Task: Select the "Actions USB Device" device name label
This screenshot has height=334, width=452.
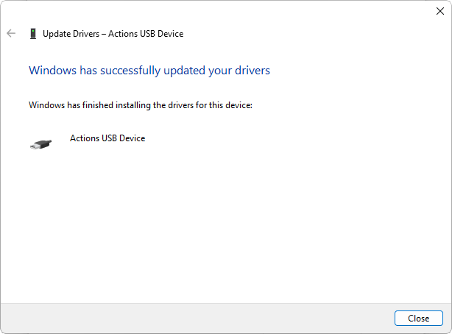Action: pyautogui.click(x=107, y=138)
